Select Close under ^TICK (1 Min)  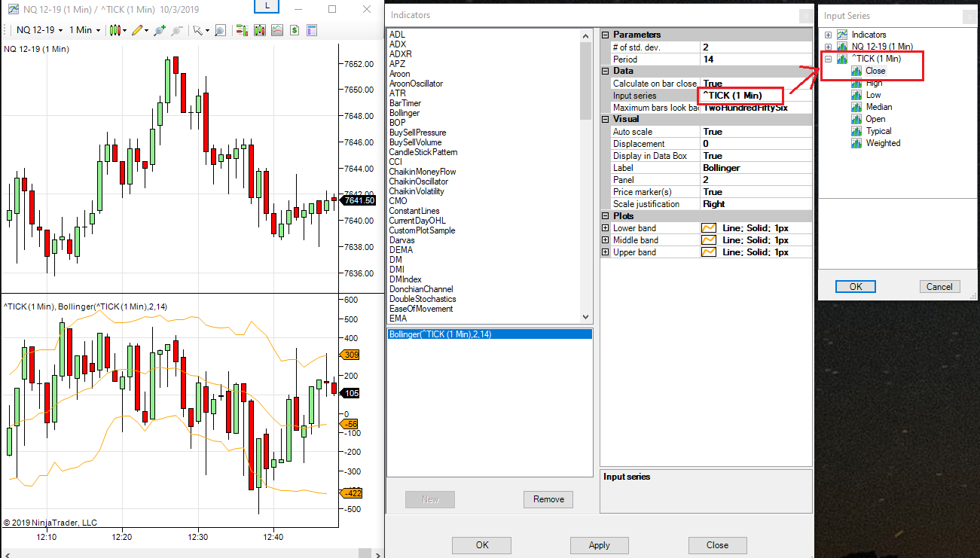(875, 71)
